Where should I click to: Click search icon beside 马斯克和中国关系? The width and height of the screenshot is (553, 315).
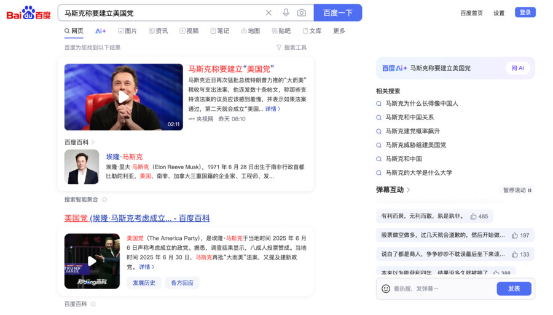pyautogui.click(x=378, y=118)
